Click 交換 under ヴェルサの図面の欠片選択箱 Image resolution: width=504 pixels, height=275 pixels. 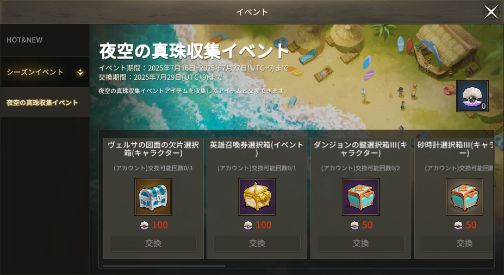click(153, 243)
